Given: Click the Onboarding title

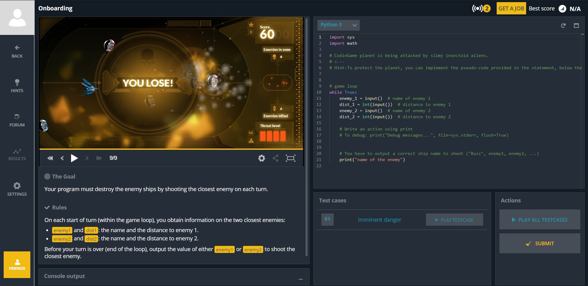Looking at the screenshot, I should [55, 8].
